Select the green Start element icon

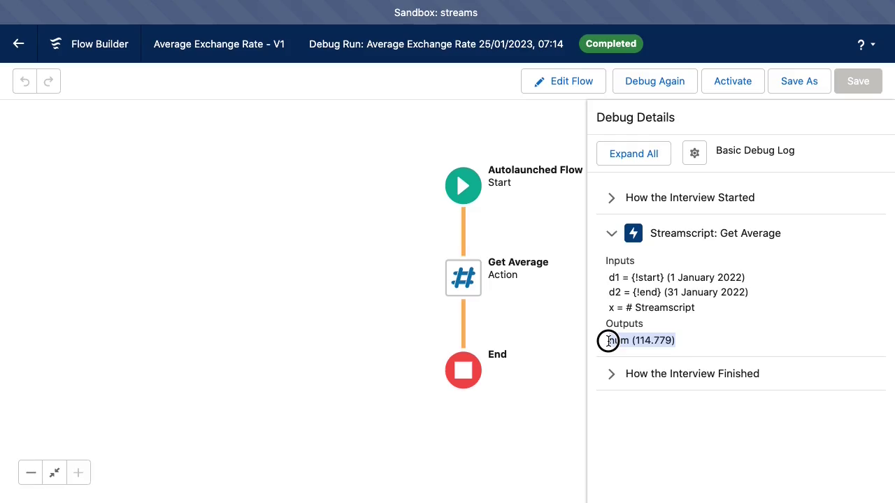pos(463,186)
